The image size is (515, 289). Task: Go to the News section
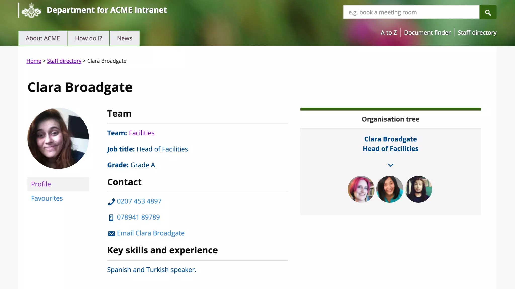[x=124, y=38]
